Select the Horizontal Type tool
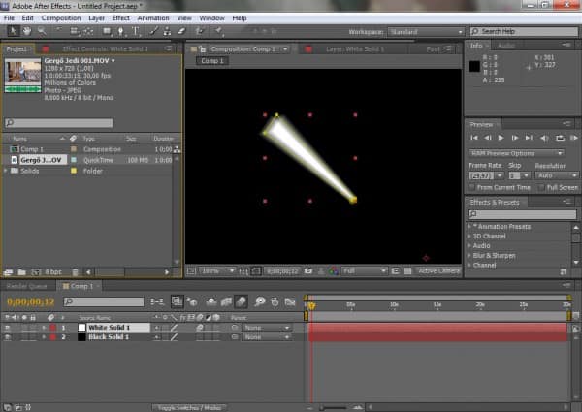 [x=136, y=31]
